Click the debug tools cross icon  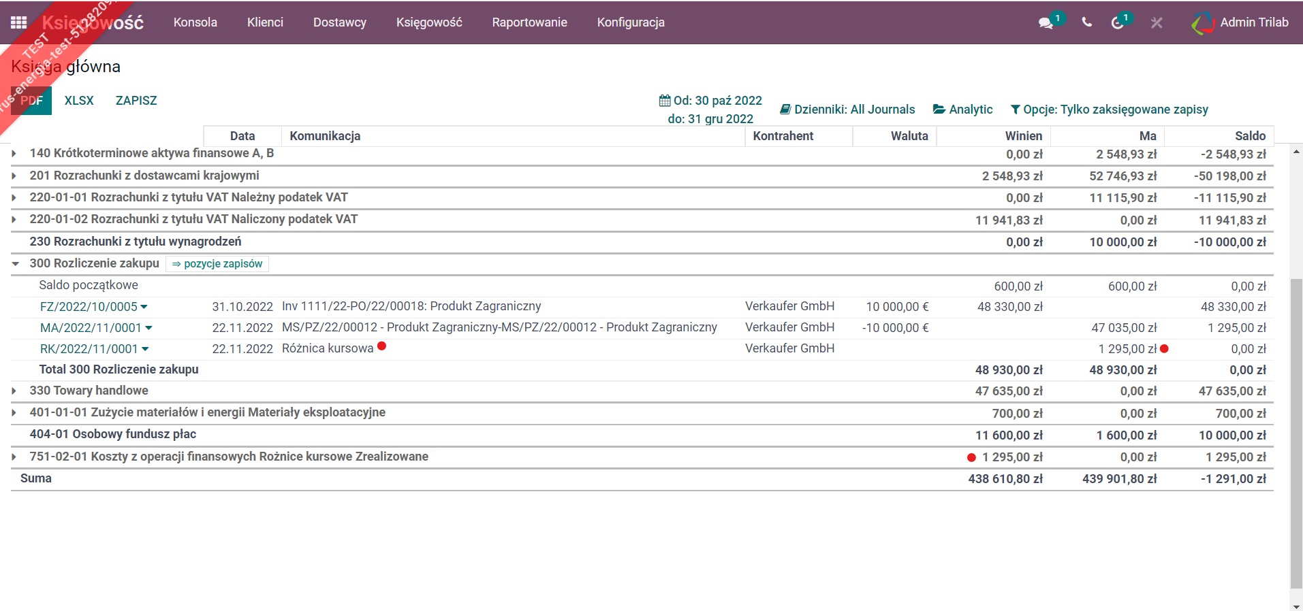(x=1157, y=22)
